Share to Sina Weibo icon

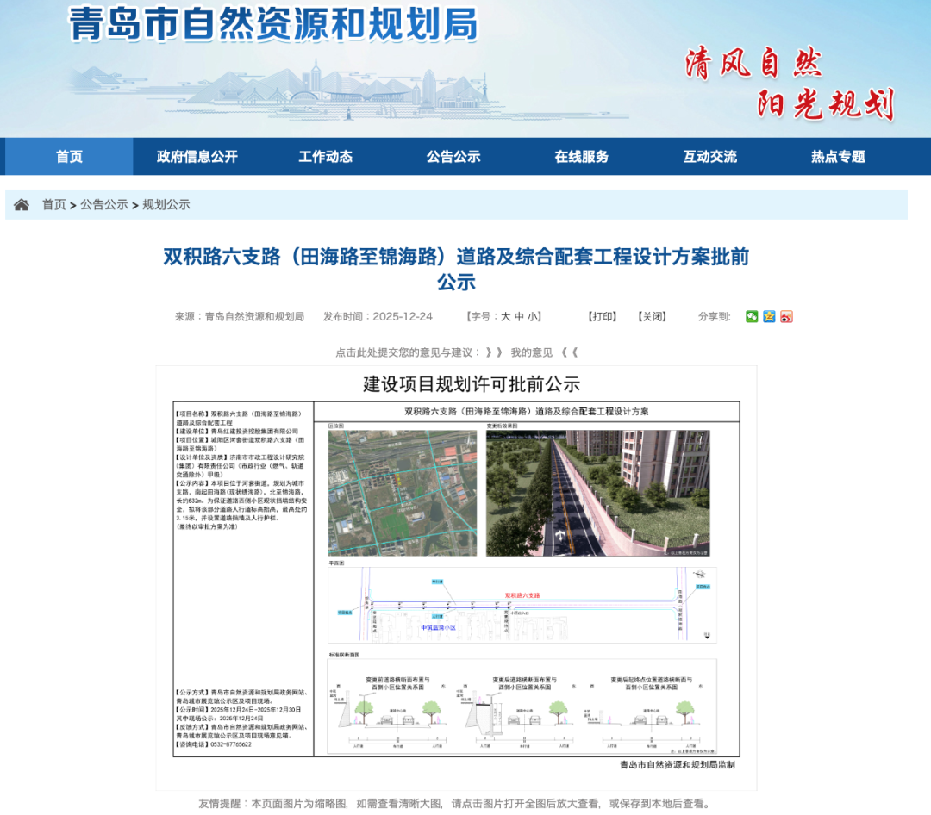point(786,317)
